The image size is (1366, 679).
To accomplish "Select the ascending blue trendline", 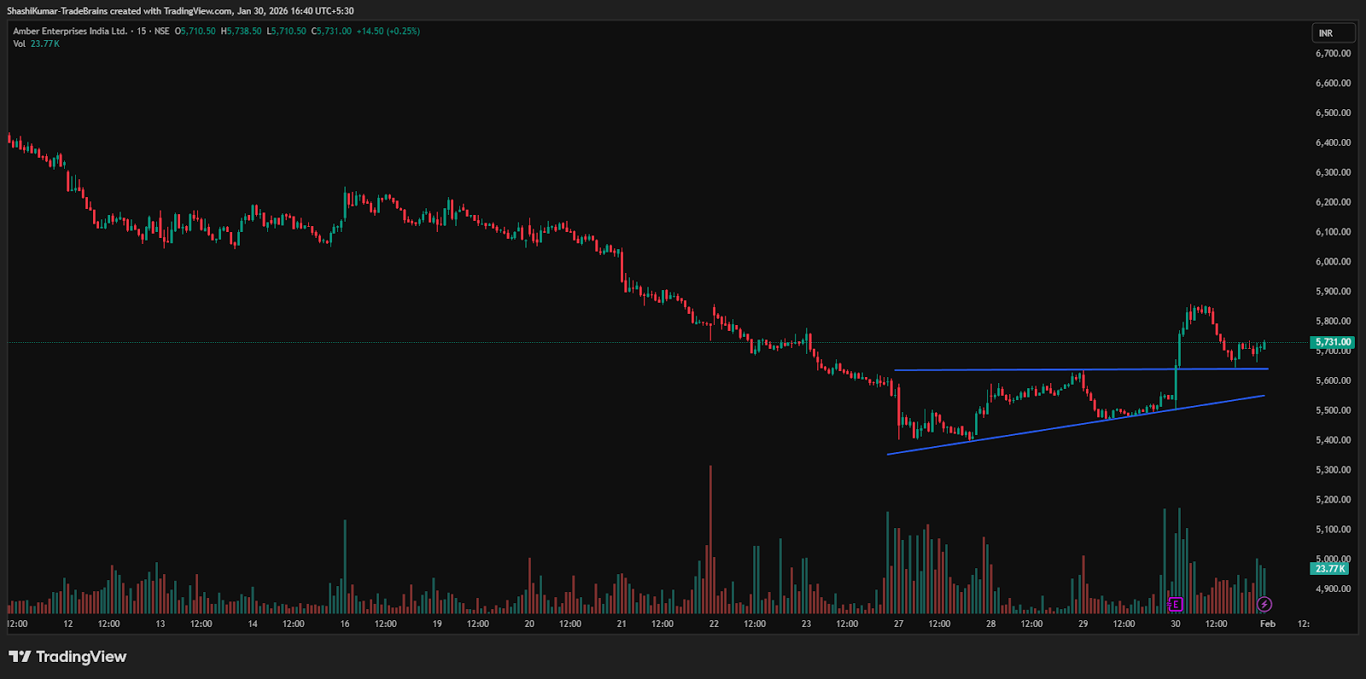I will click(1024, 431).
